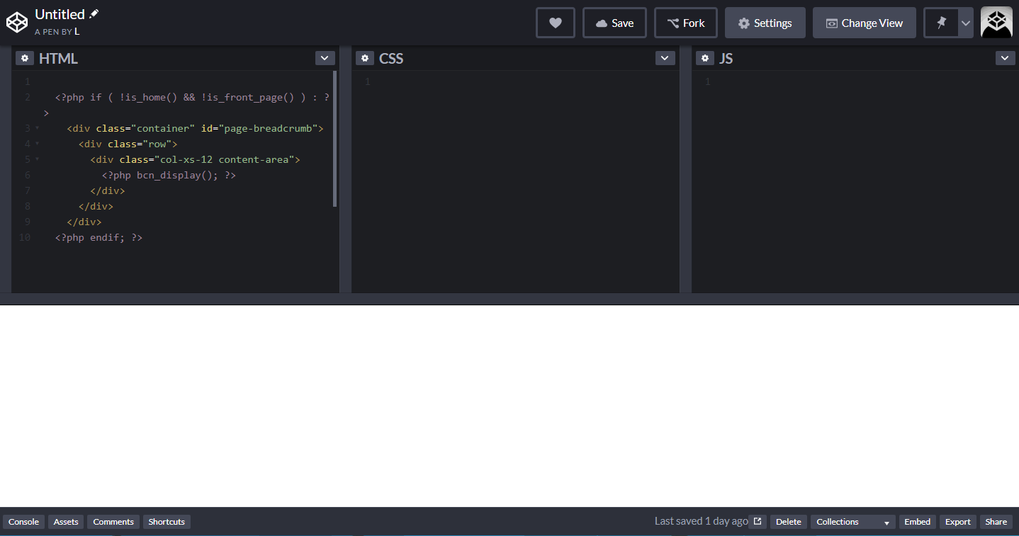The image size is (1019, 536).
Task: Click the CodePen logo
Action: tap(17, 22)
